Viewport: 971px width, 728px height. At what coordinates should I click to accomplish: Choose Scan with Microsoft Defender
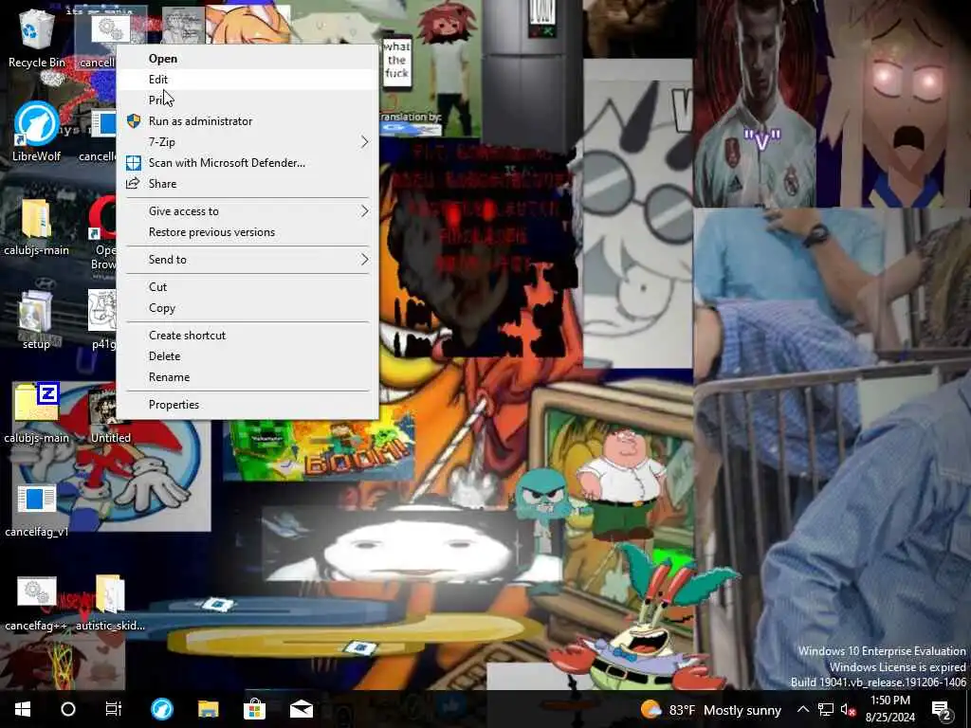(247, 163)
